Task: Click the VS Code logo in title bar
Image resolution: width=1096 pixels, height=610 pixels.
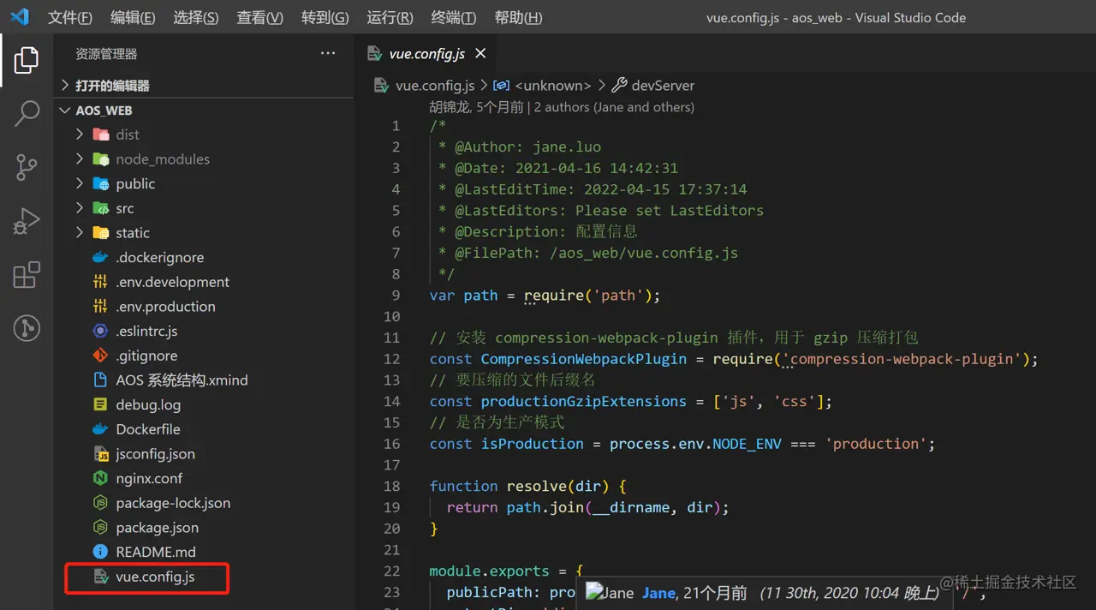Action: (x=19, y=17)
